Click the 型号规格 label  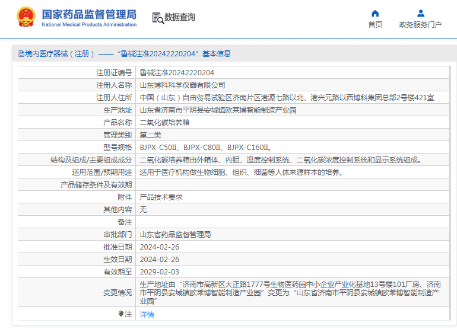pos(118,148)
